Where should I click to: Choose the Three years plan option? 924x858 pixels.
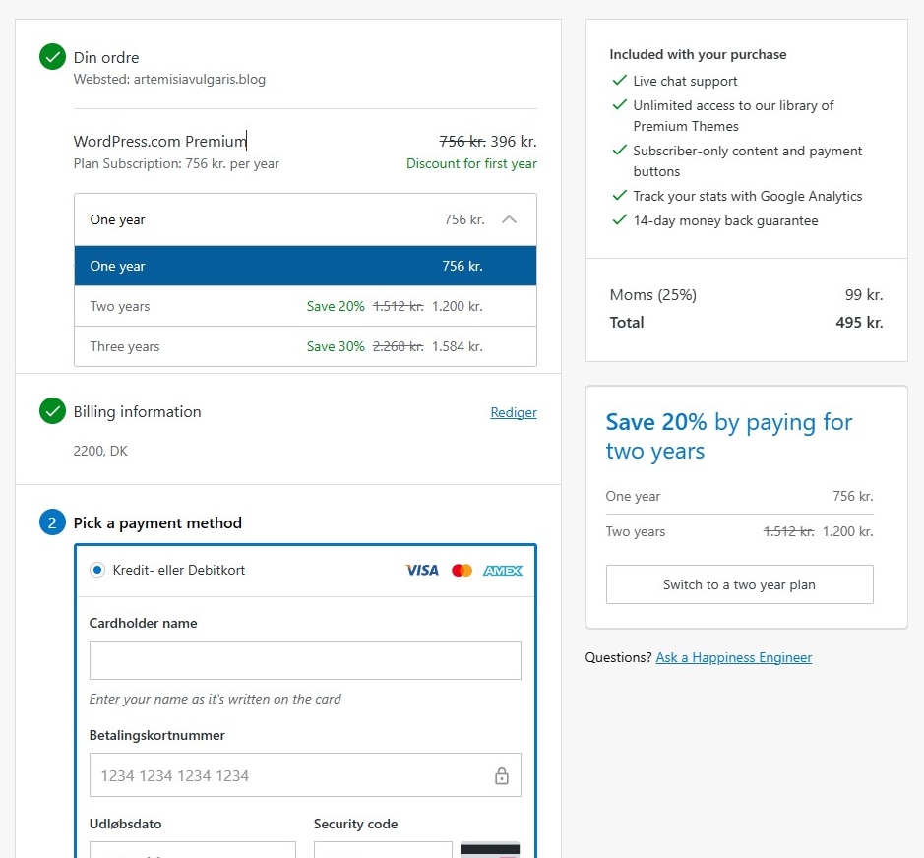point(305,346)
